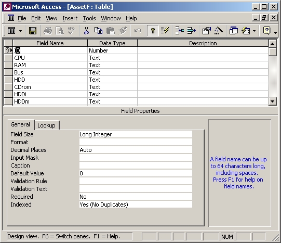Click the Paste clipboard icon

click(x=111, y=31)
